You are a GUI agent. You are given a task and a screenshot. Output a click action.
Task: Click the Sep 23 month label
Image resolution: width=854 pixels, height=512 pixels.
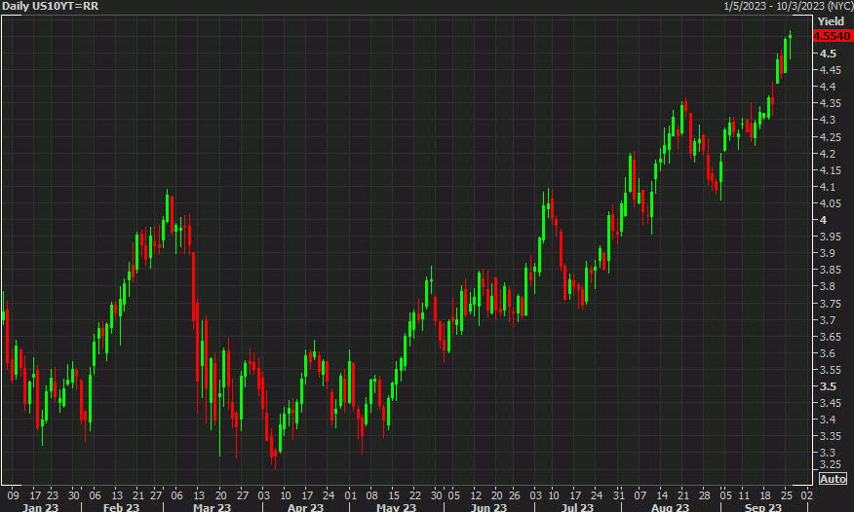click(763, 507)
